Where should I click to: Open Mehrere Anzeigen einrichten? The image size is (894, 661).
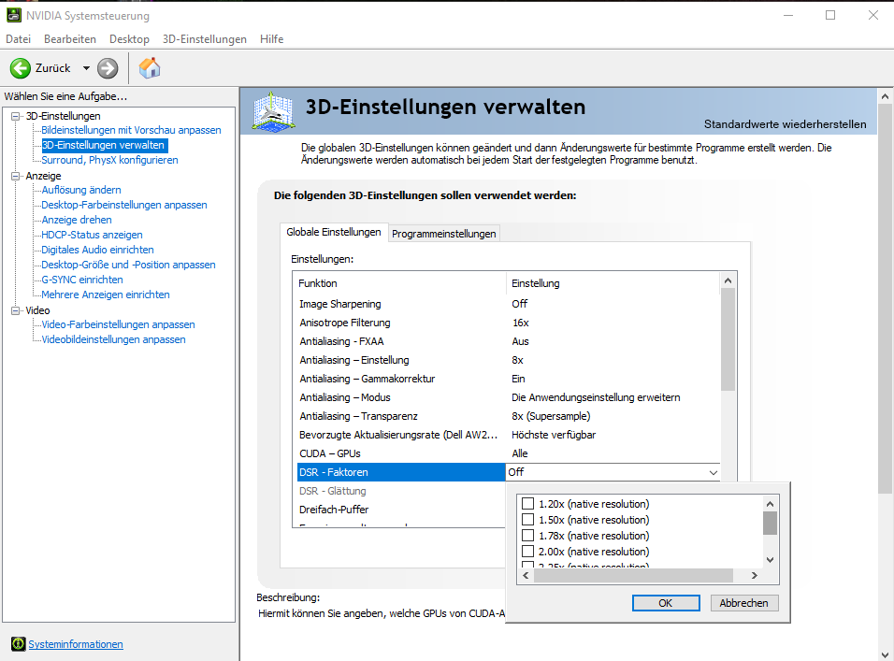106,295
